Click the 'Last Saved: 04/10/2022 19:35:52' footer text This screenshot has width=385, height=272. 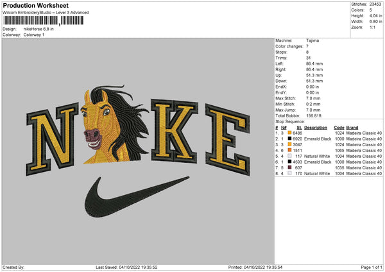tap(126, 267)
